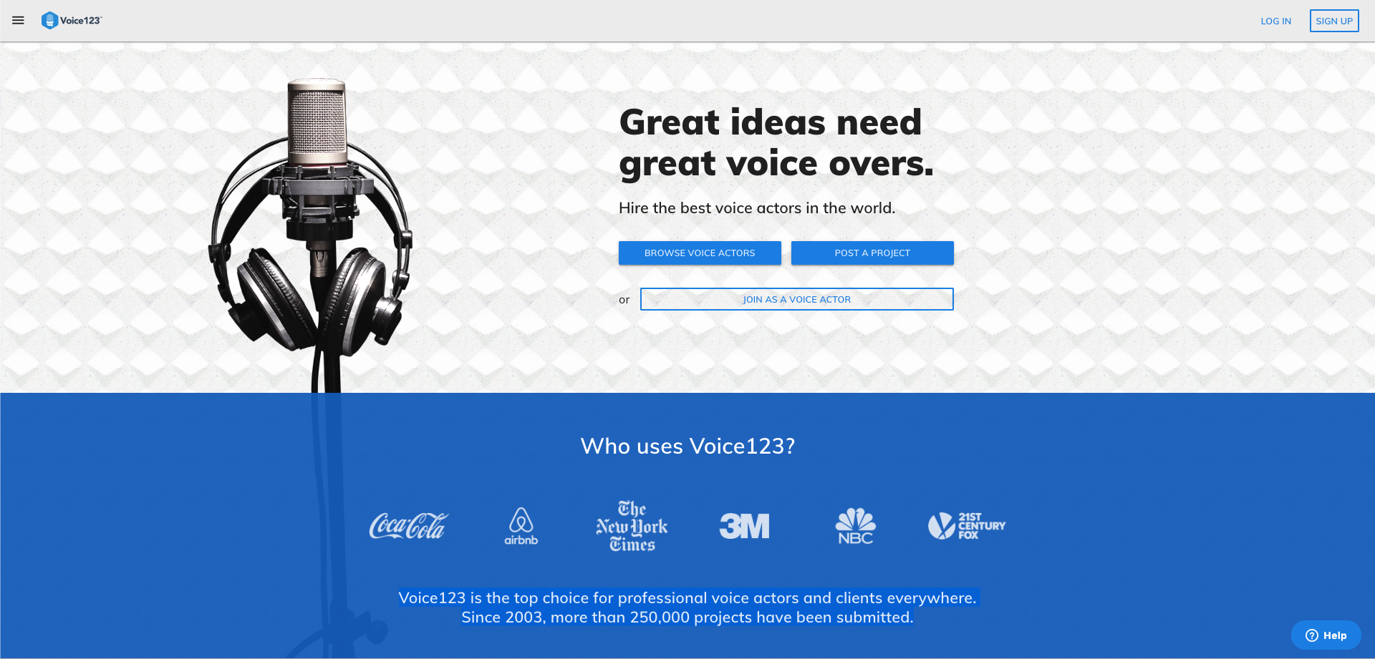Click 'Hire the best voice actors' subtitle

[757, 208]
